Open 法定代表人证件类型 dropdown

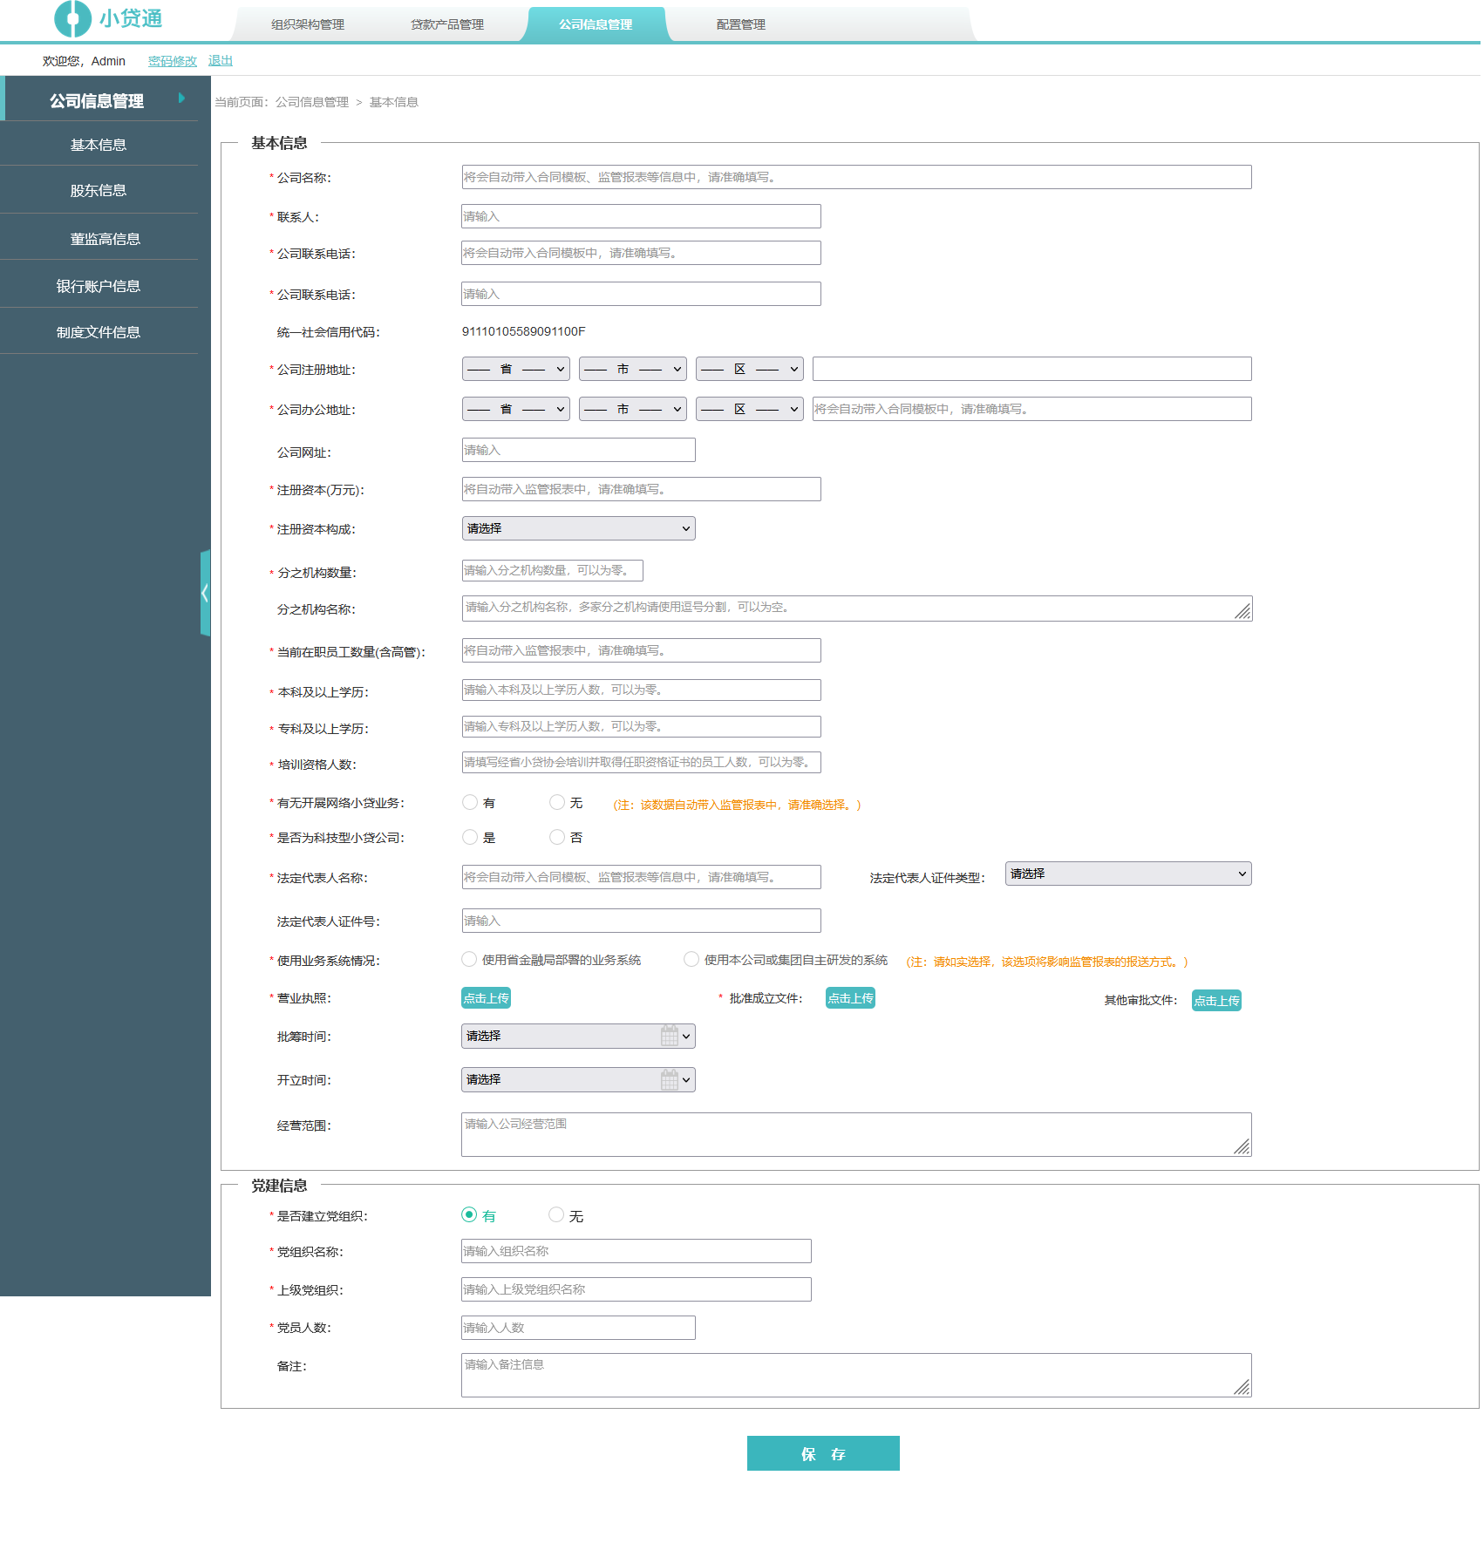[1128, 874]
